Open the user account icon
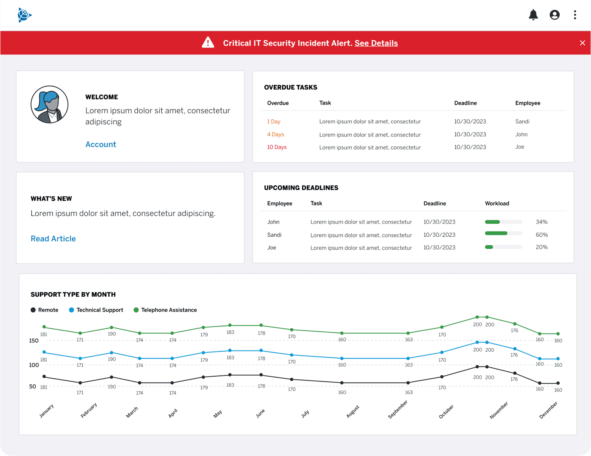Image resolution: width=591 pixels, height=456 pixels. tap(554, 15)
